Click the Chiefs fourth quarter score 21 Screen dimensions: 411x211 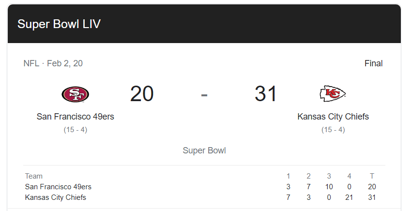pos(349,197)
